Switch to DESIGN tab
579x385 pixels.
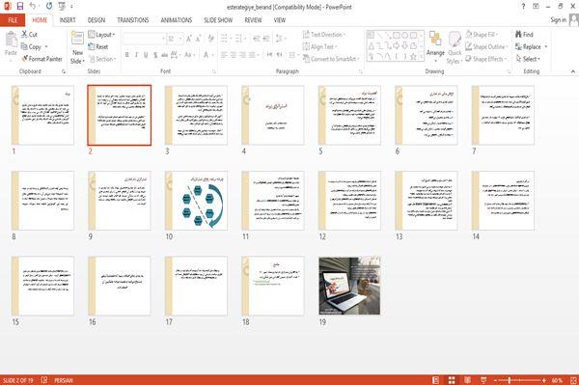tap(96, 20)
